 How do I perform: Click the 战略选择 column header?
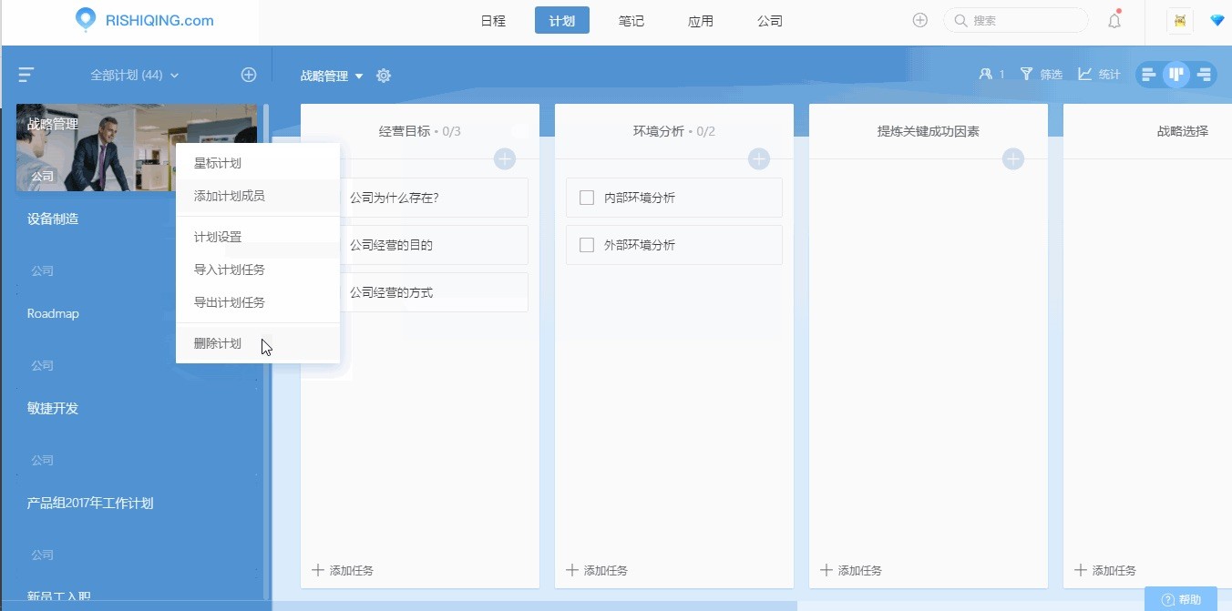(x=1183, y=131)
